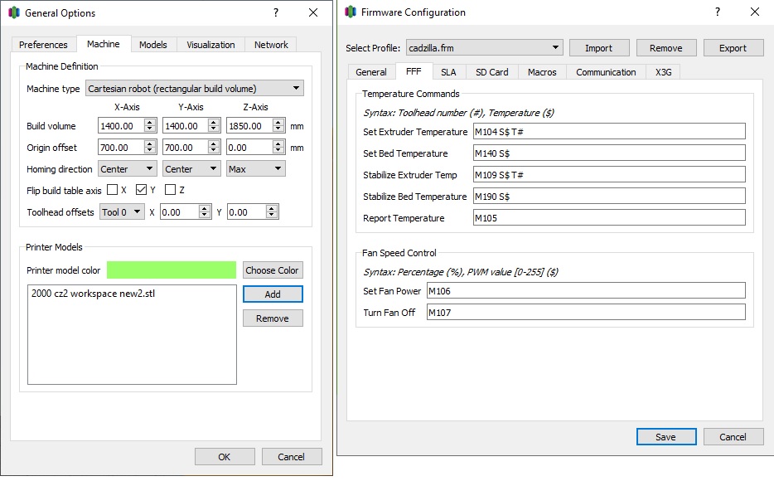Image resolution: width=774 pixels, height=481 pixels.
Task: Click the Set Bed Temperature input field
Action: [x=609, y=153]
